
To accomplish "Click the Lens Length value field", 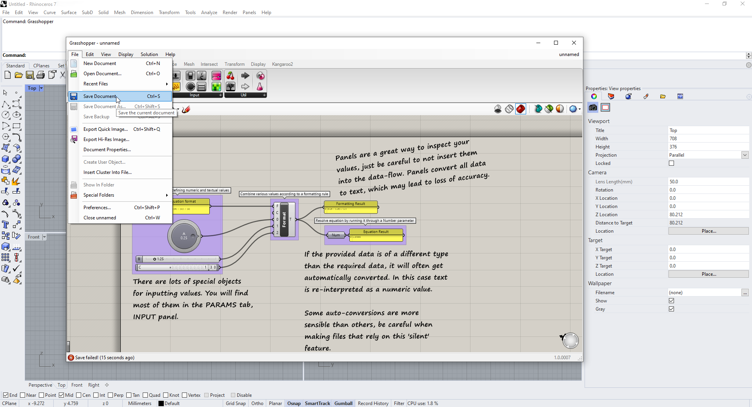I will [x=708, y=182].
